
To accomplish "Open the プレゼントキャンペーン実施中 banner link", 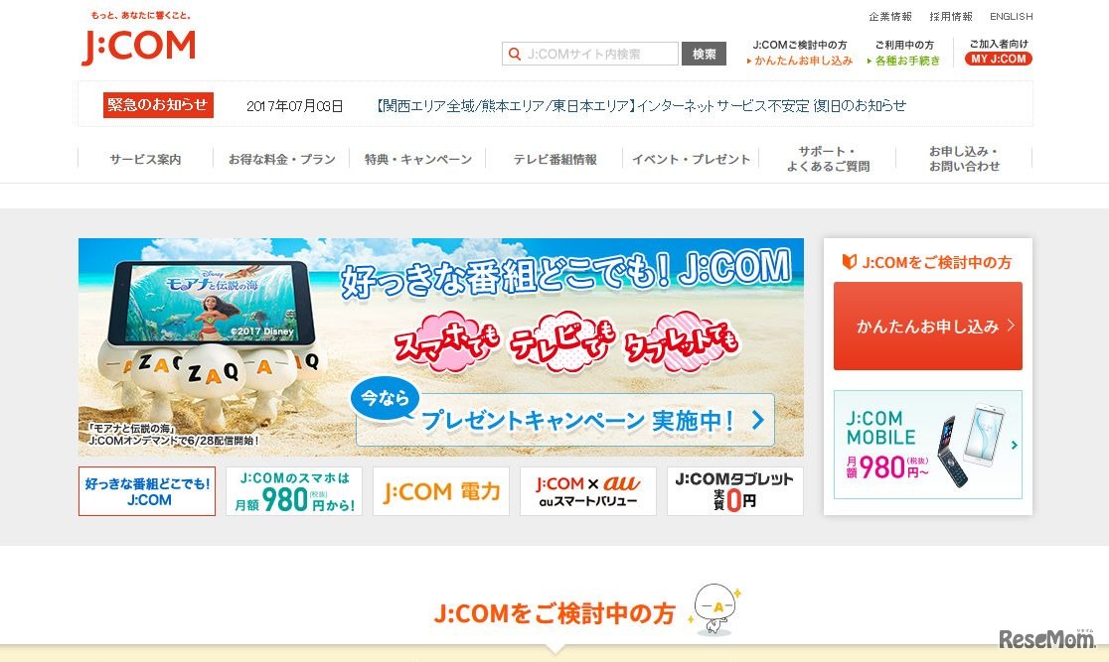I will [x=564, y=420].
